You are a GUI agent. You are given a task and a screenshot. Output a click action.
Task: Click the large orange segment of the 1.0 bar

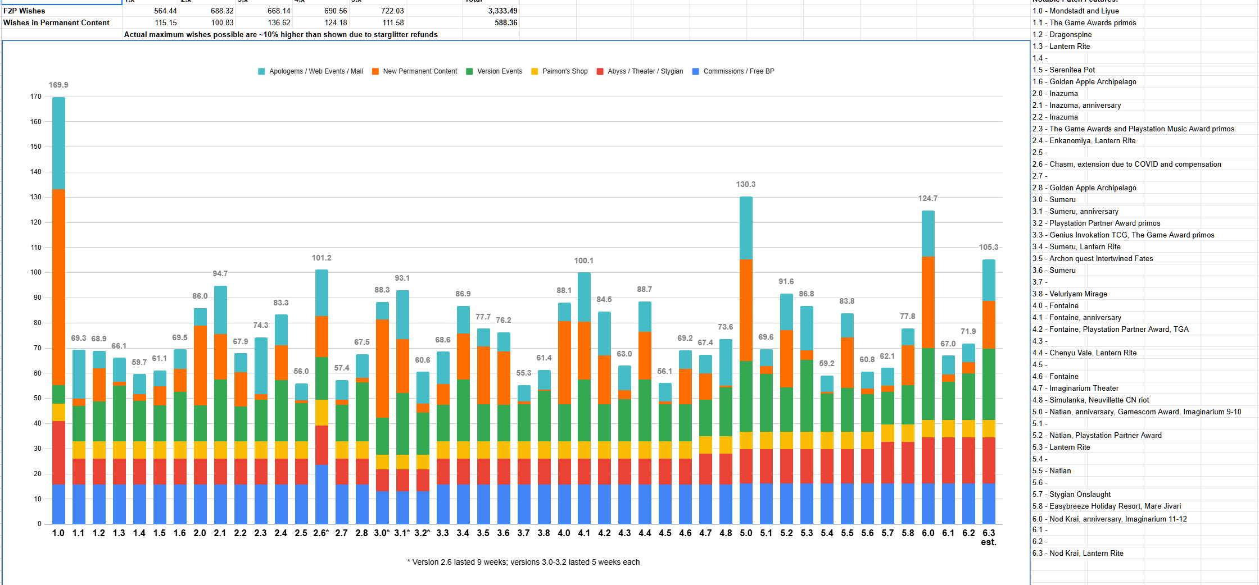(58, 286)
